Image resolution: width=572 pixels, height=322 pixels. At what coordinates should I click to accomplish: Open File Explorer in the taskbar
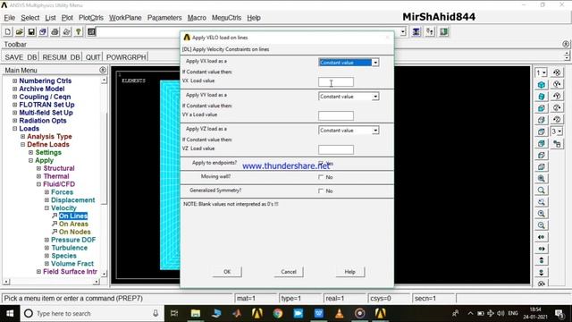(x=196, y=313)
